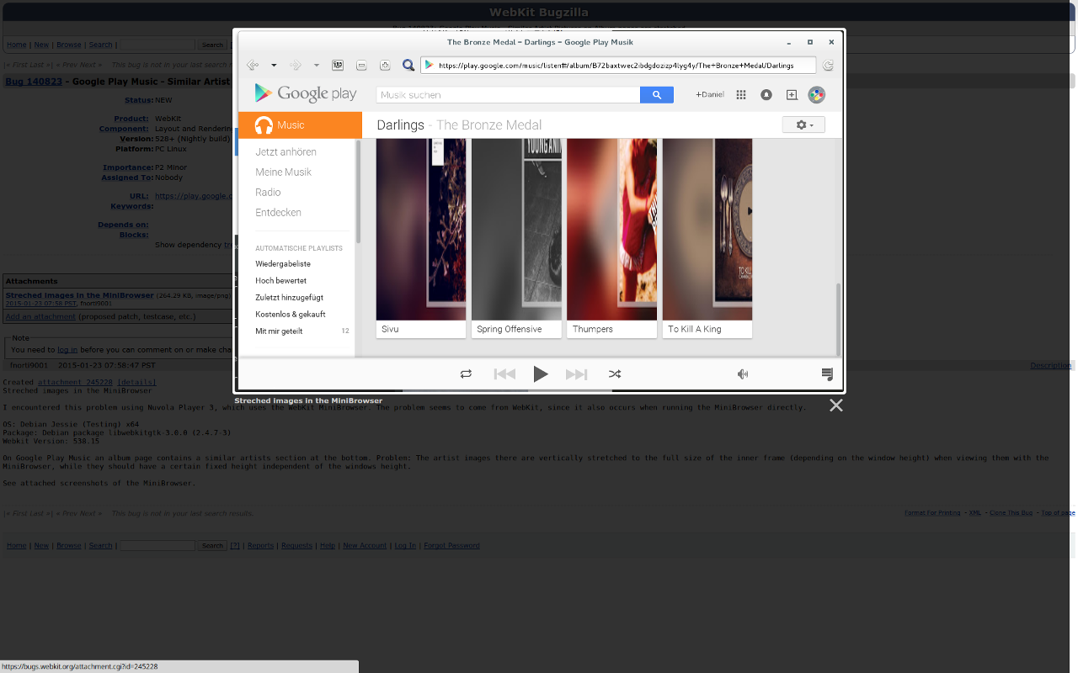Click the magnifier find icon in toolbar
This screenshot has width=1078, height=673.
[x=408, y=65]
